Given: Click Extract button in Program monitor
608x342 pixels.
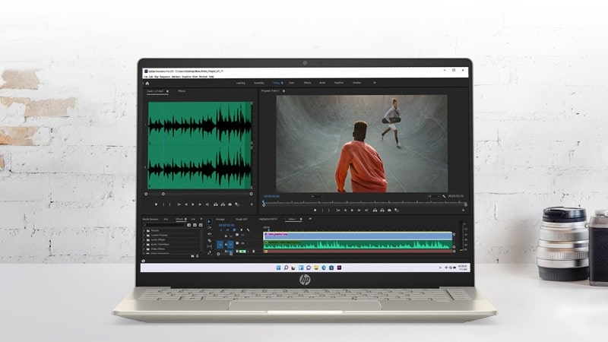Looking at the screenshot, I should (382, 211).
